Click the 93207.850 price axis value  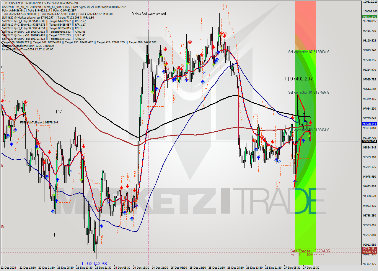coord(370,235)
